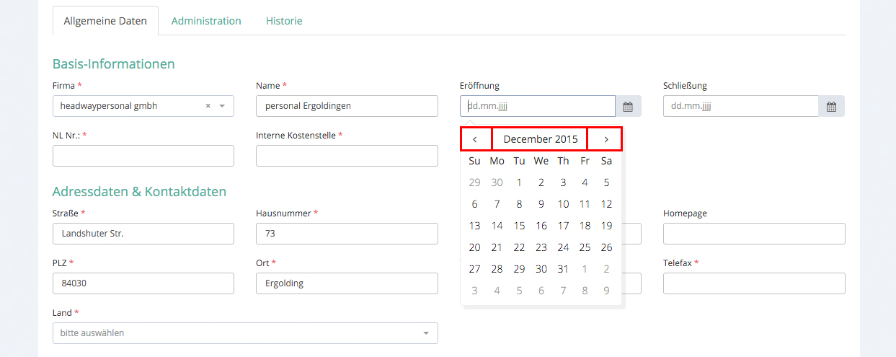This screenshot has height=357, width=896.
Task: Click the Homepage input field
Action: click(754, 234)
